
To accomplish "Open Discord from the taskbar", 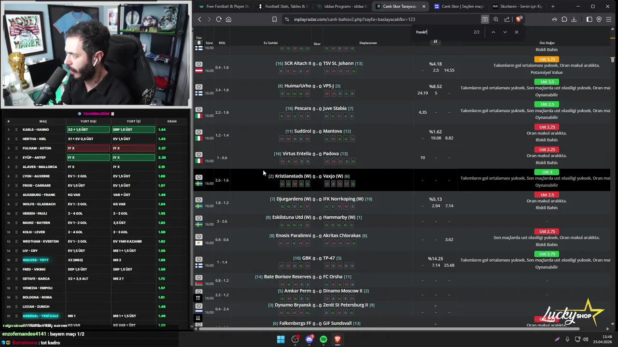I will [x=309, y=339].
